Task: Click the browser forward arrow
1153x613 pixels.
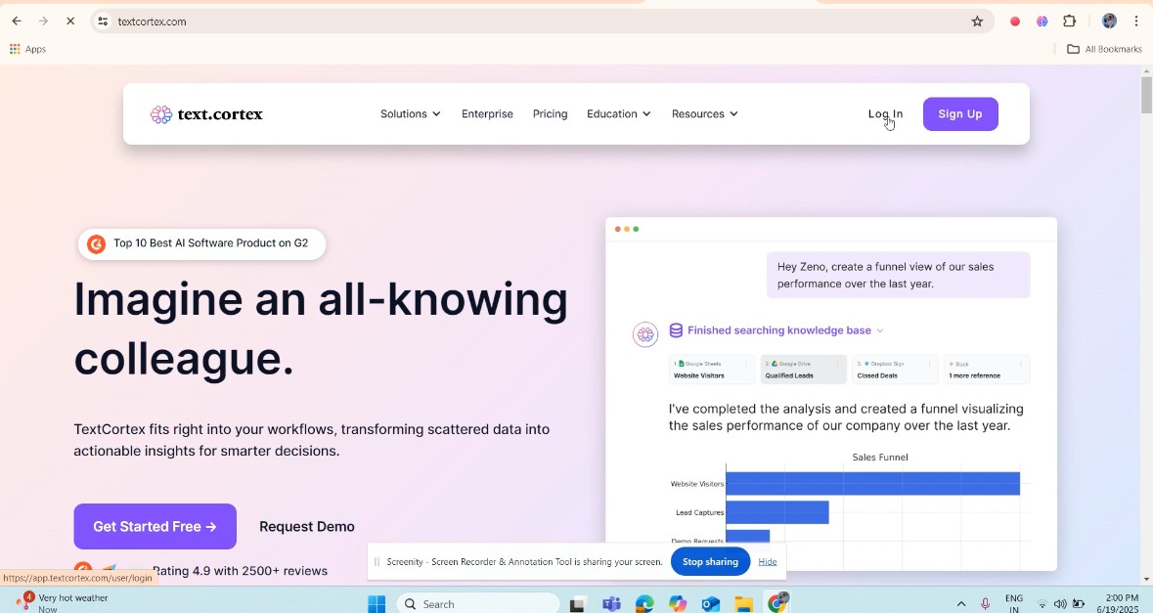Action: tap(43, 22)
